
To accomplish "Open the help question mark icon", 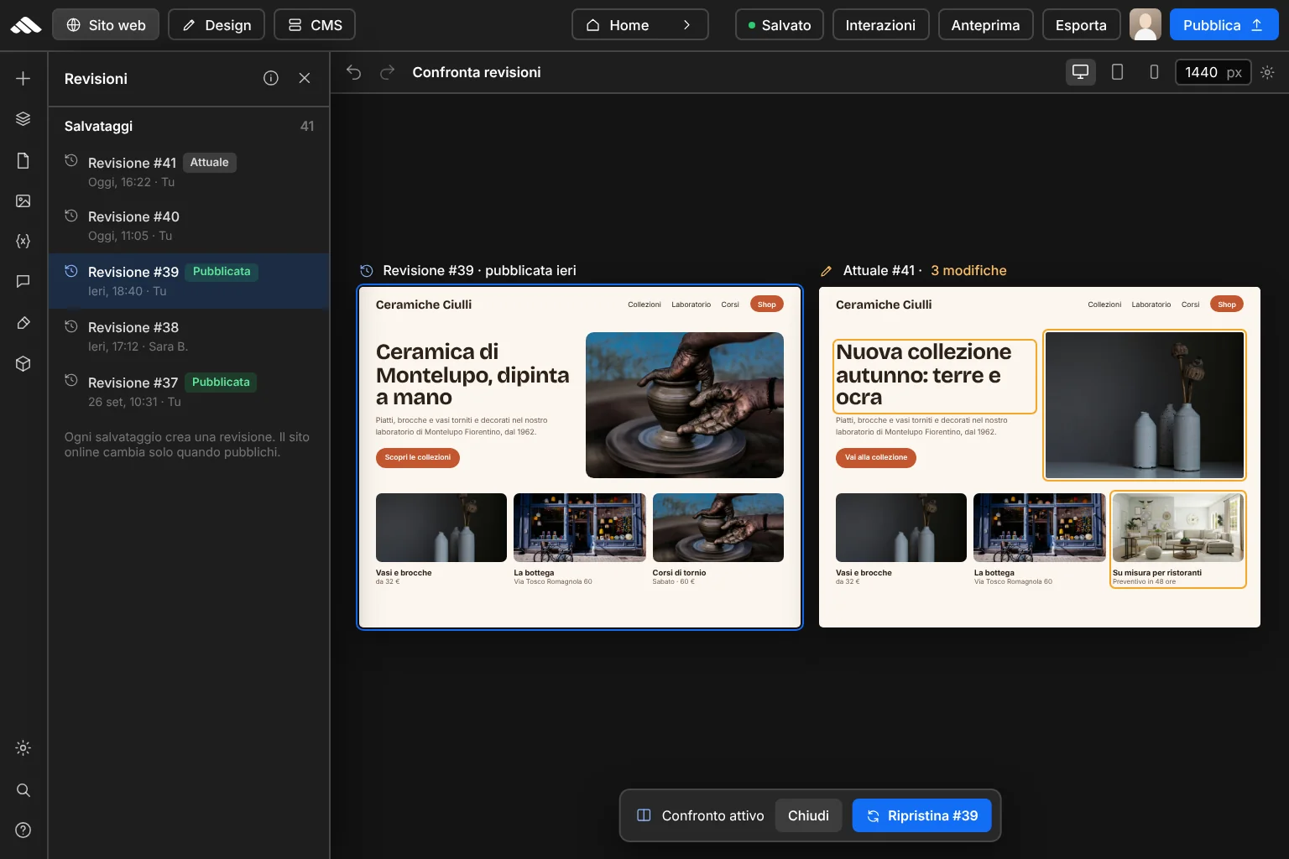I will (23, 830).
